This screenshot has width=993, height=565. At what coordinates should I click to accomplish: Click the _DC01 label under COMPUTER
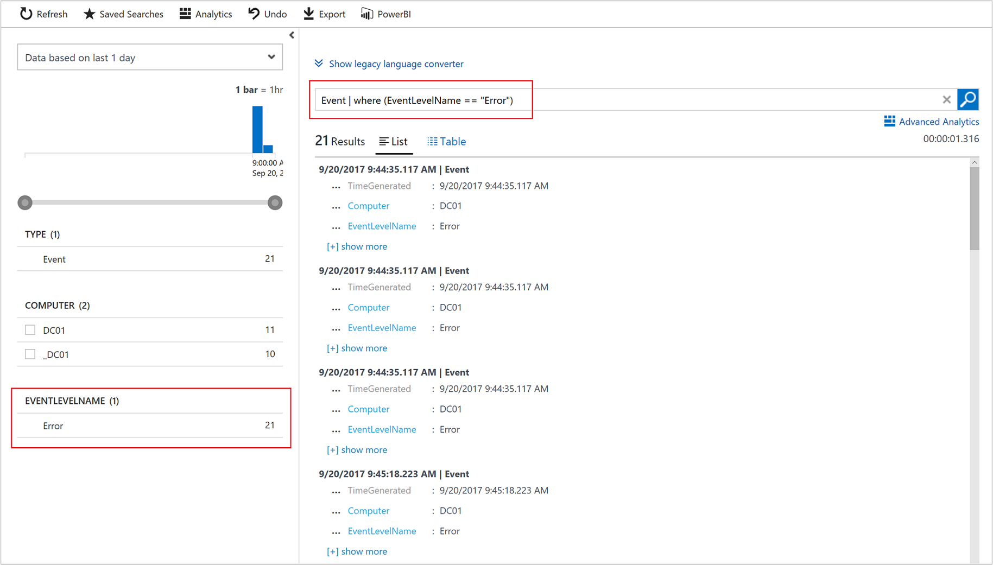56,354
